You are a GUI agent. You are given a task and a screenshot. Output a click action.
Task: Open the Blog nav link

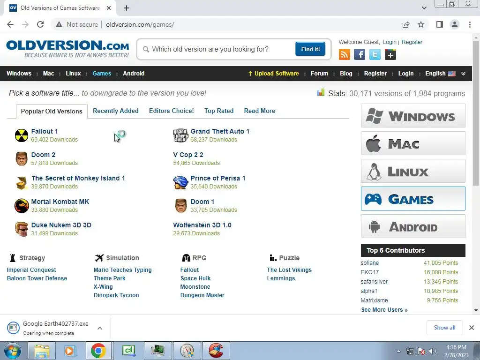[x=346, y=74]
